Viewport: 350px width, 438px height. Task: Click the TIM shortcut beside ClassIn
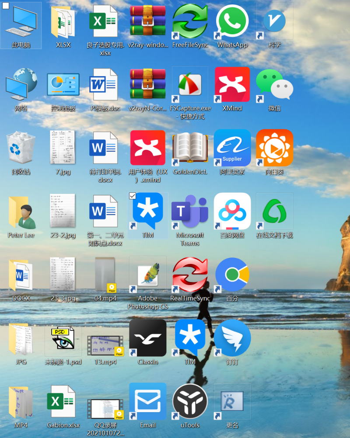190,338
